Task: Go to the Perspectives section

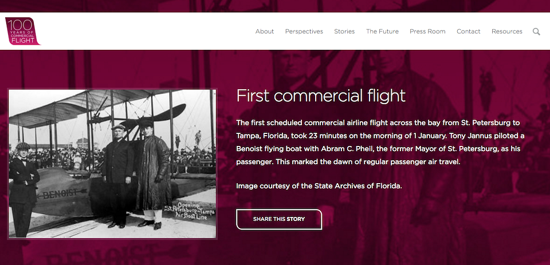Action: [304, 31]
